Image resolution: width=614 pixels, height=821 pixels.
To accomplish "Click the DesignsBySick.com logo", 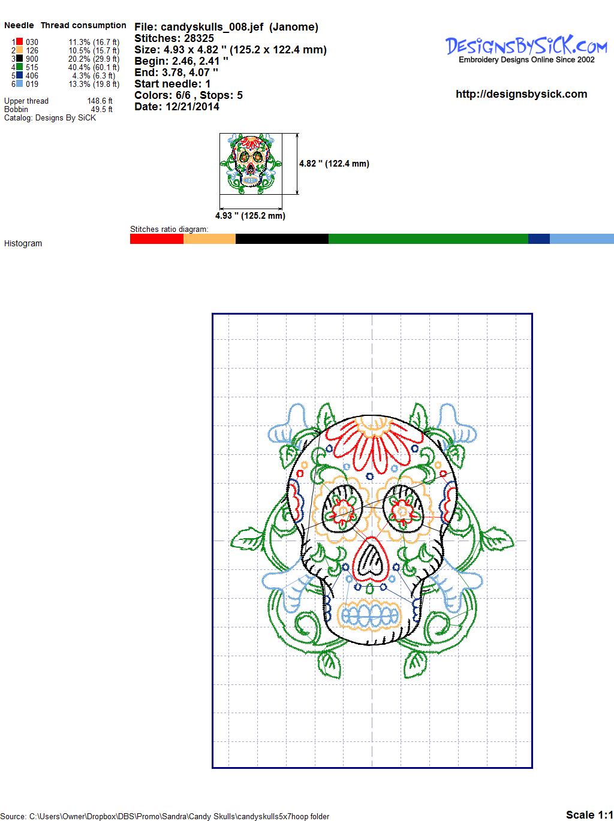I will pos(526,48).
